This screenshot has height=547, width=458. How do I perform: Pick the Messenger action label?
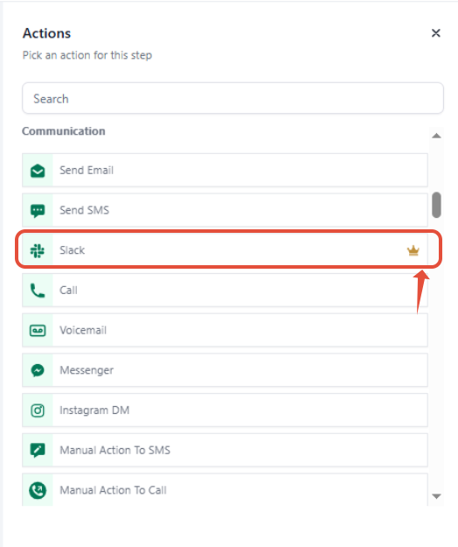coord(87,370)
